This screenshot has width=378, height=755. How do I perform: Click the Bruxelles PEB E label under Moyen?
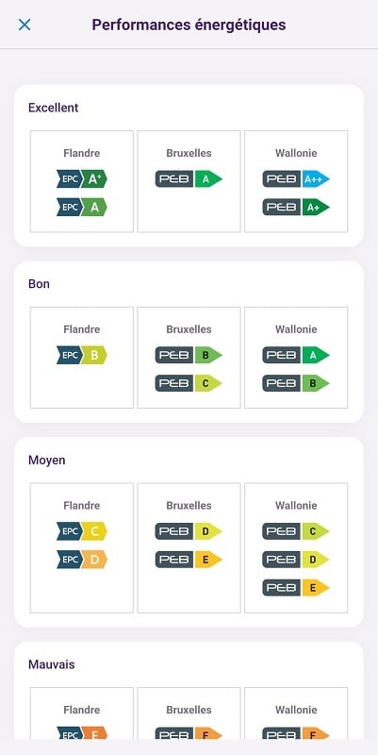(189, 560)
